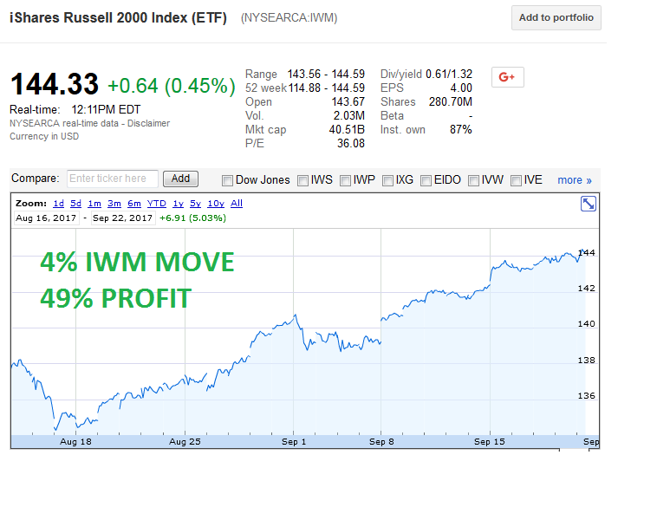Select YTD chart zoom range
The image size is (670, 507).
point(156,203)
